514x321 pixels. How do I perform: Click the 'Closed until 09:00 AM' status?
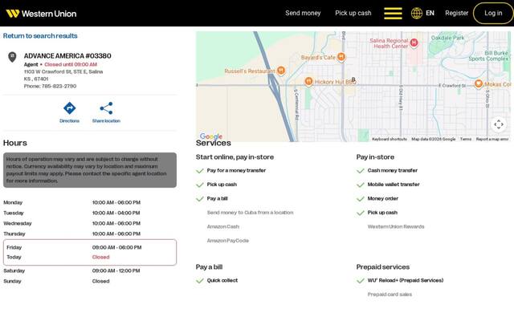tap(71, 64)
